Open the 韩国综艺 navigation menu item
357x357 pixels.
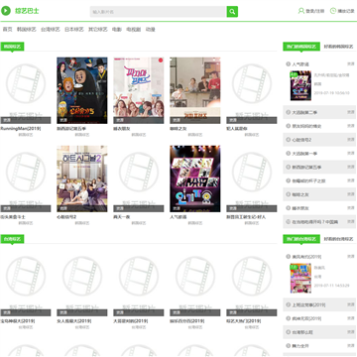pos(27,30)
